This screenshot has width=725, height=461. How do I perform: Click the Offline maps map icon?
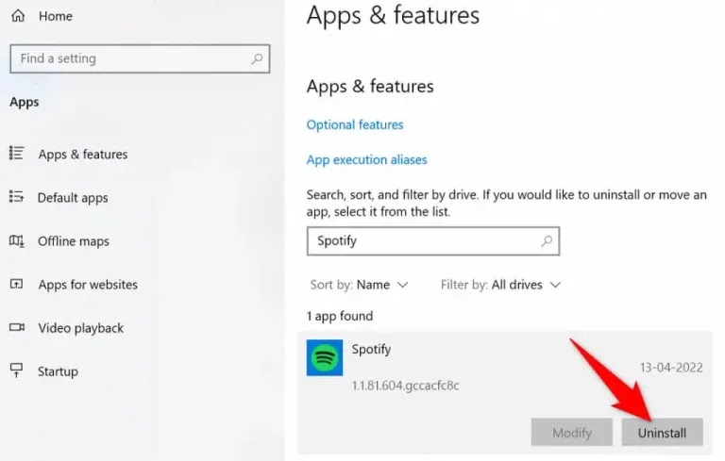(x=17, y=240)
